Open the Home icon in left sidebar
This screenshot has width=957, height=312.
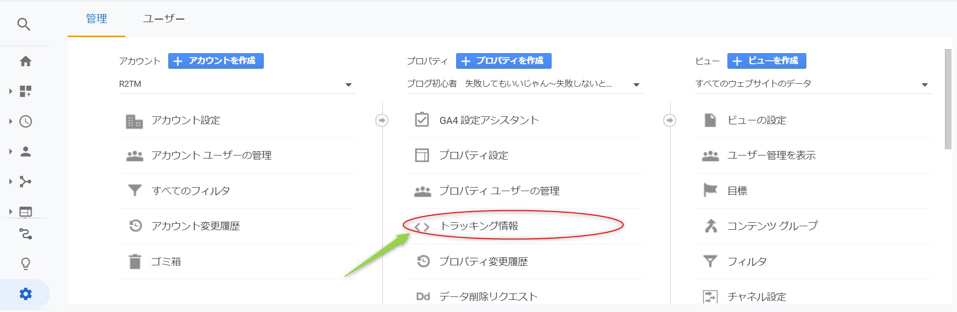25,61
